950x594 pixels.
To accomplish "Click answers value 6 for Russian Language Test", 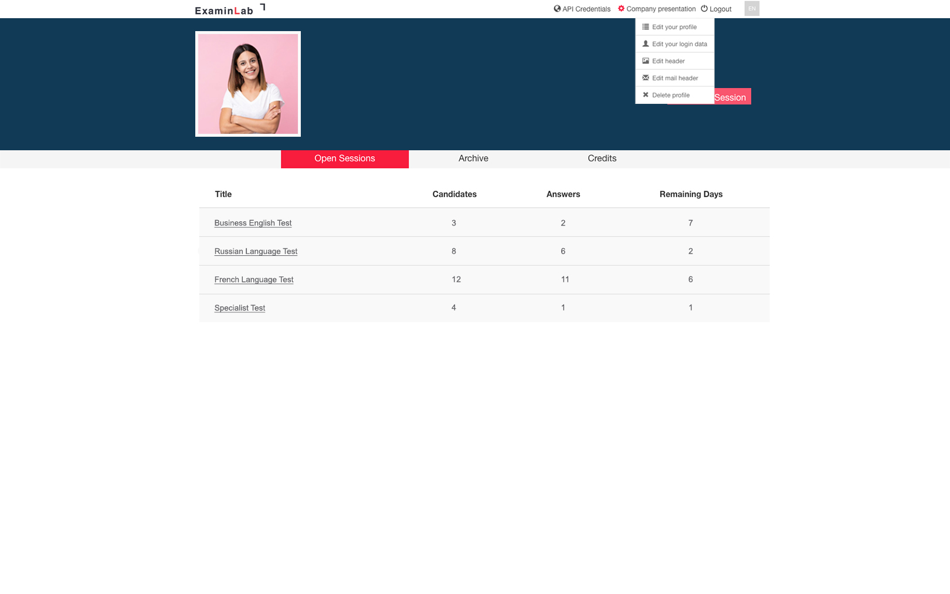I will pyautogui.click(x=563, y=251).
